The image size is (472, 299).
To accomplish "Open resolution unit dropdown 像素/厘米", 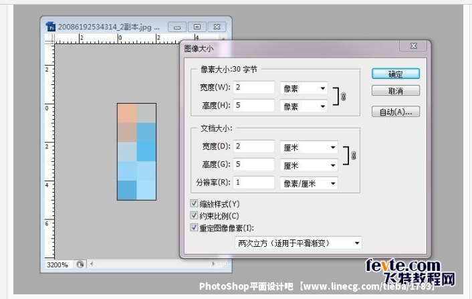I will [x=309, y=183].
